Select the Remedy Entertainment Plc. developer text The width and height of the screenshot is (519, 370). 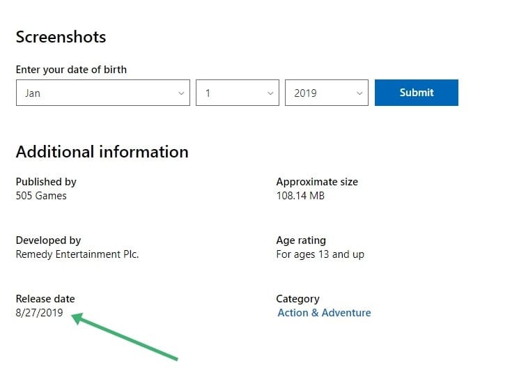[x=77, y=254]
